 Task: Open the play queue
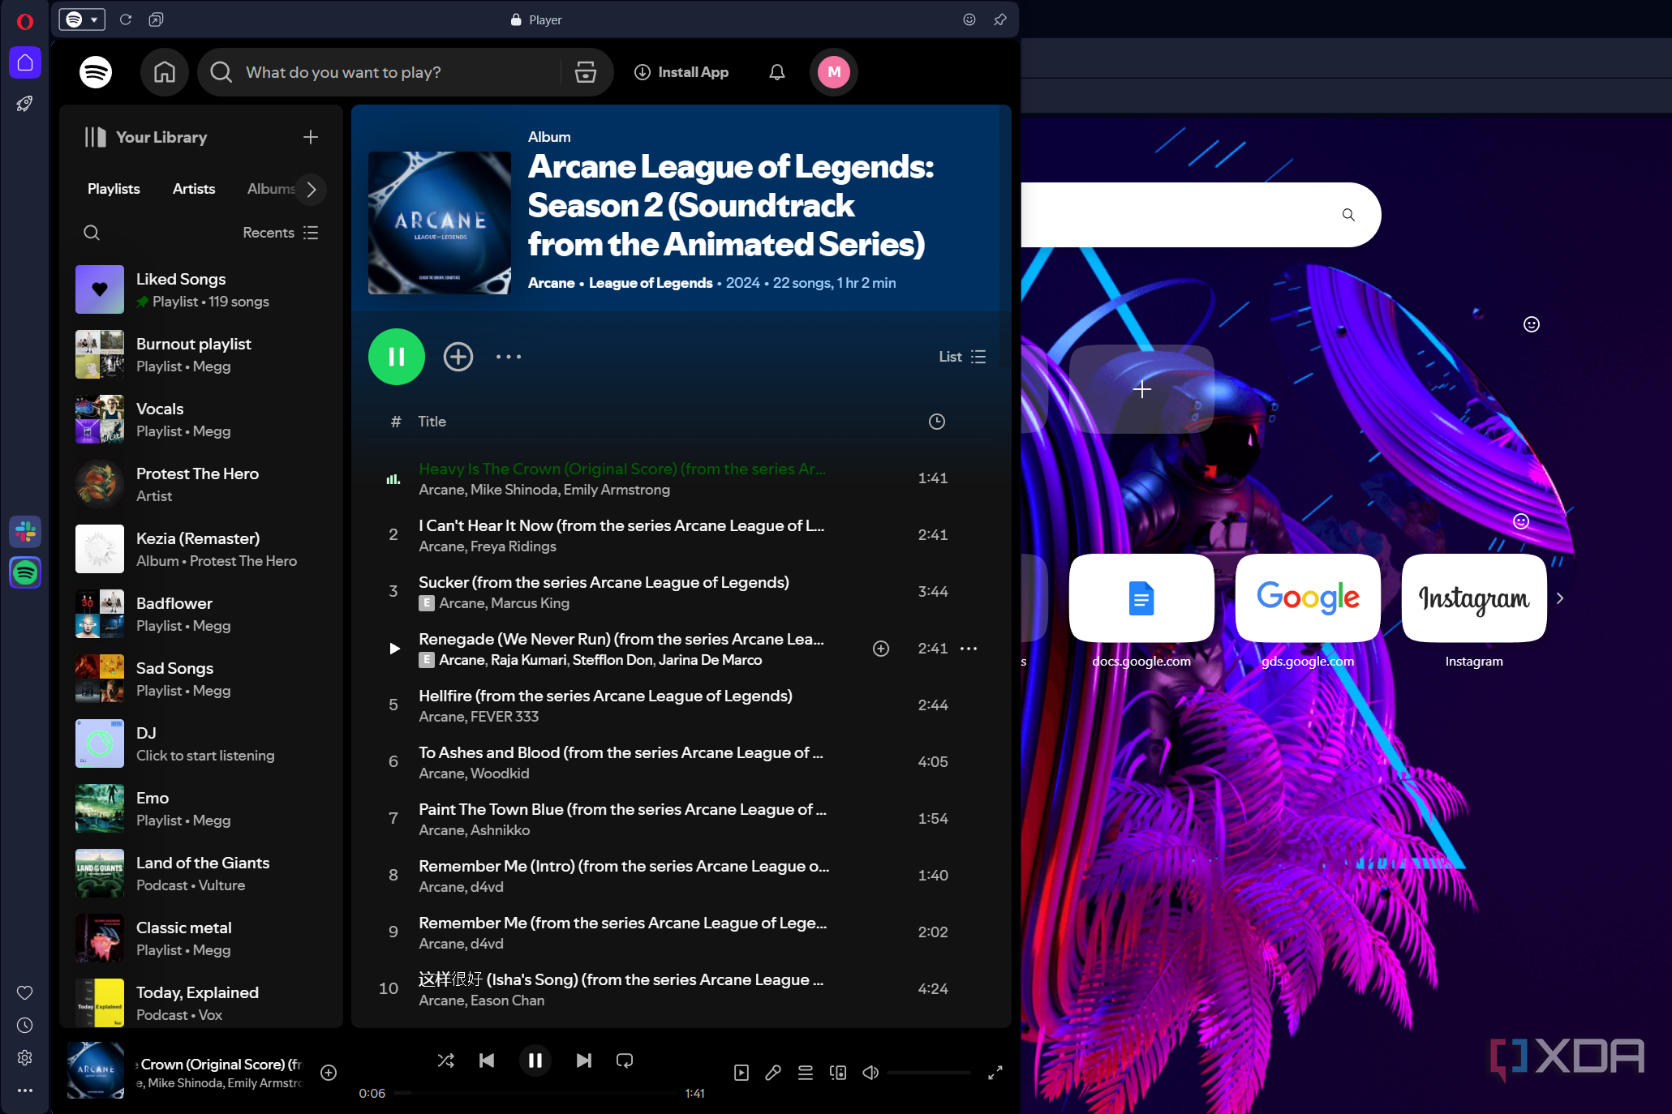pos(806,1073)
